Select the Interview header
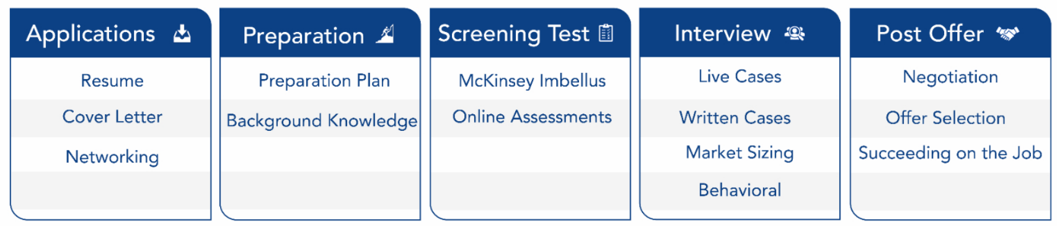This screenshot has width=1057, height=226. point(740,33)
